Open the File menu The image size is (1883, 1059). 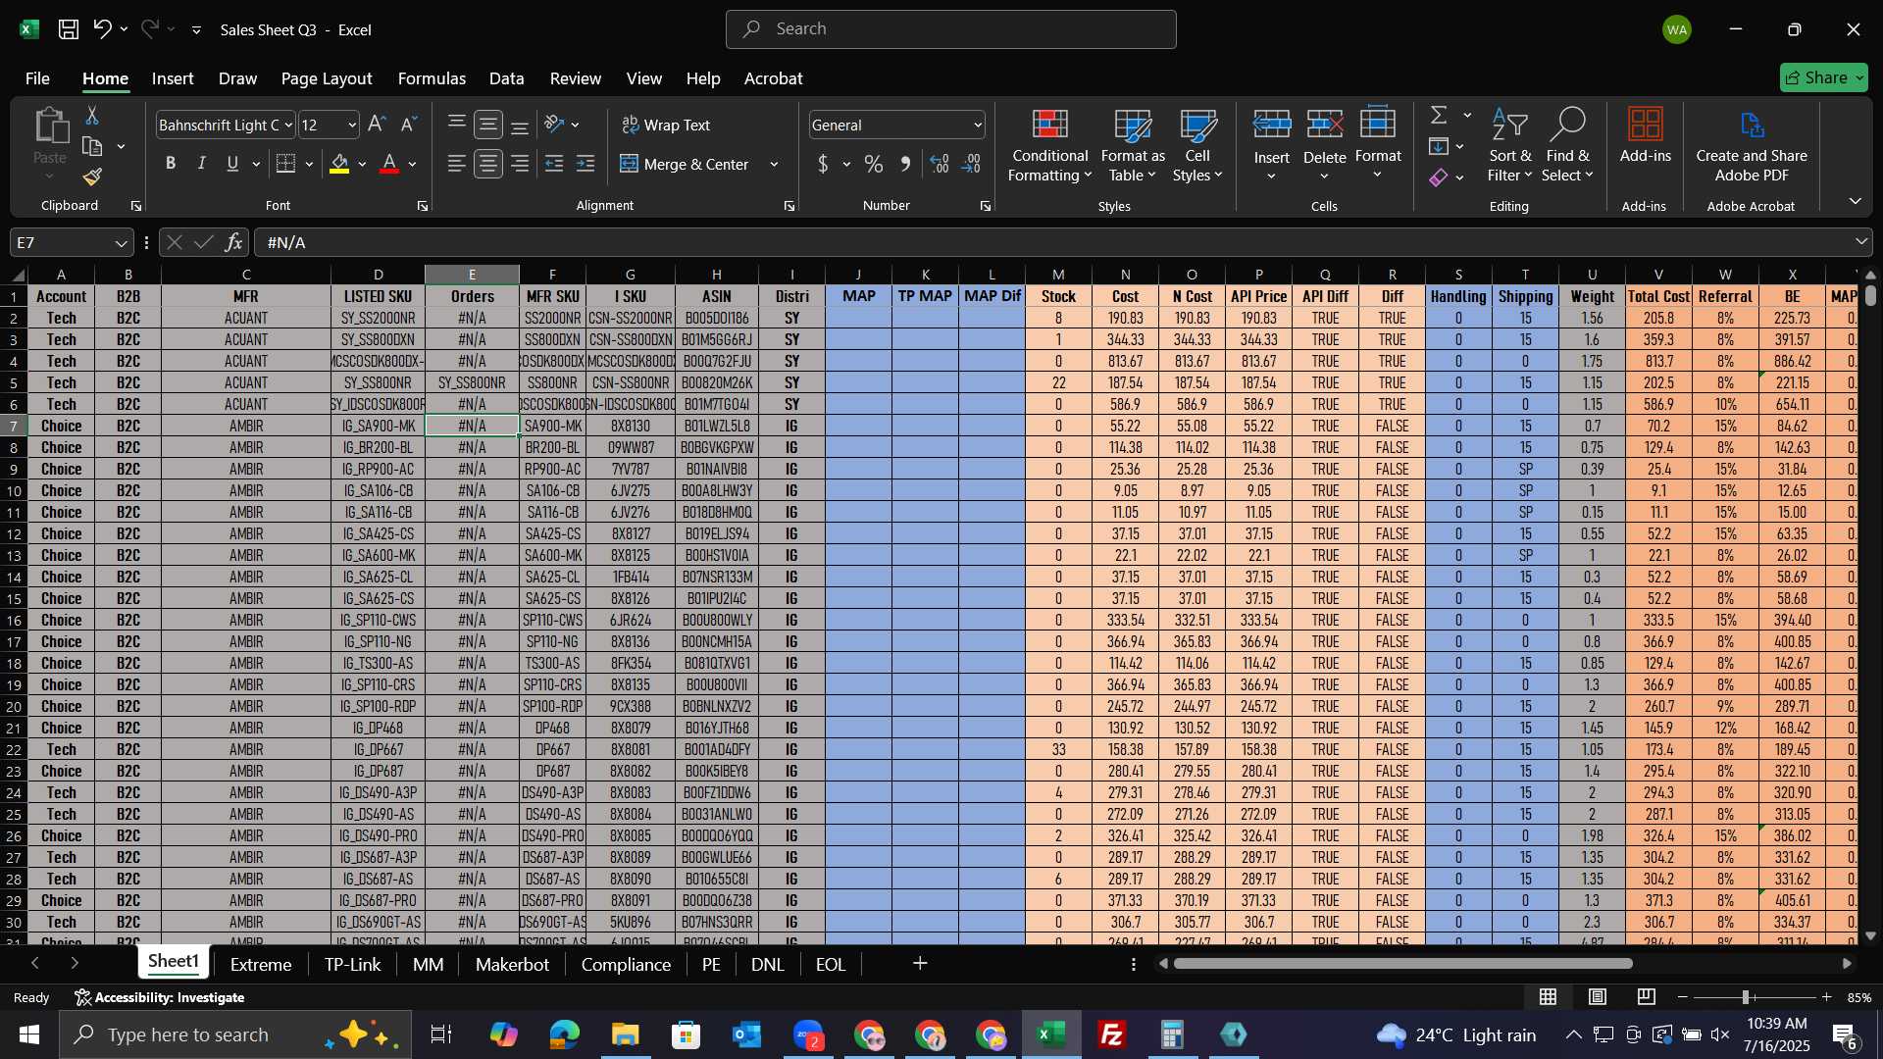(37, 78)
